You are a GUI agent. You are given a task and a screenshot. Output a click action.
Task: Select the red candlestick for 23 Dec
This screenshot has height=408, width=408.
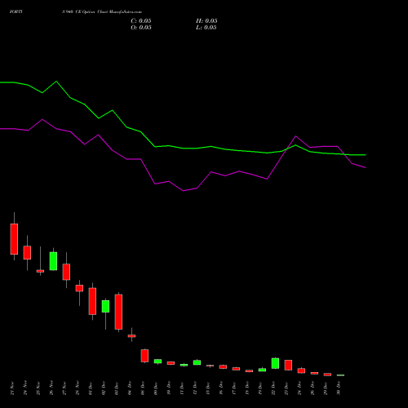(x=288, y=365)
